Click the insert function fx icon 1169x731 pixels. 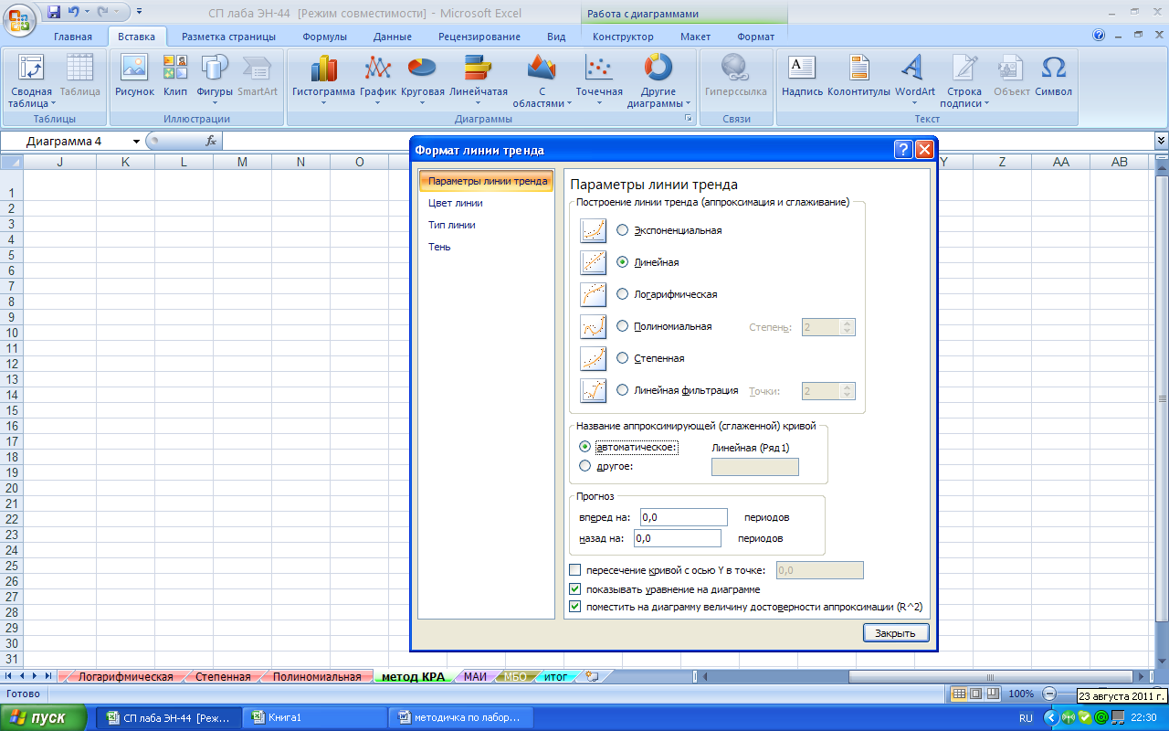coord(211,141)
